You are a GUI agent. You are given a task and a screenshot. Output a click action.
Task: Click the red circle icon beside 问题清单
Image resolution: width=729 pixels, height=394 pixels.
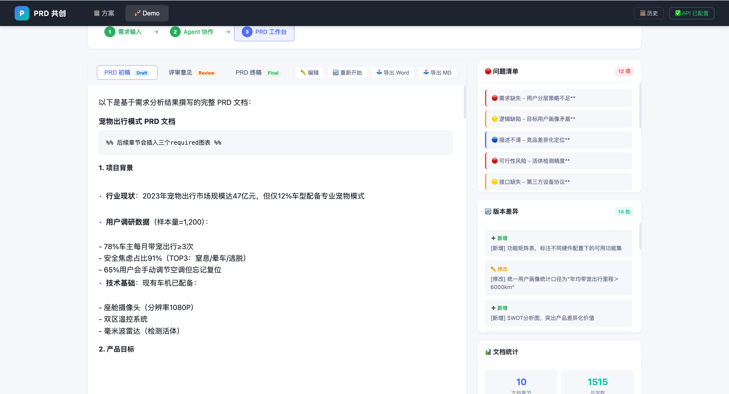pyautogui.click(x=488, y=71)
